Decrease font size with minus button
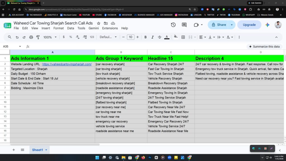Viewport: 286px width, 161px height. (123, 37)
